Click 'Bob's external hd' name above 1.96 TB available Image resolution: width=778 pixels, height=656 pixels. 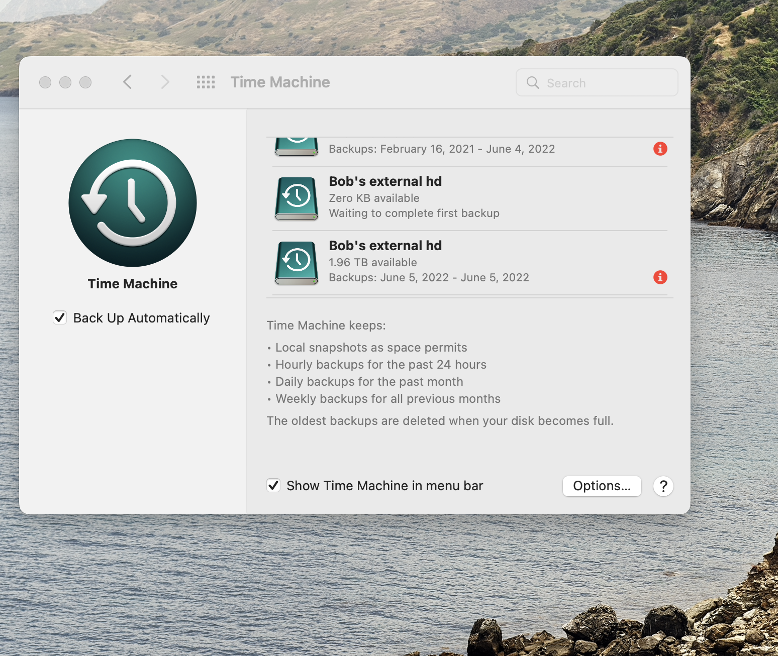click(385, 246)
